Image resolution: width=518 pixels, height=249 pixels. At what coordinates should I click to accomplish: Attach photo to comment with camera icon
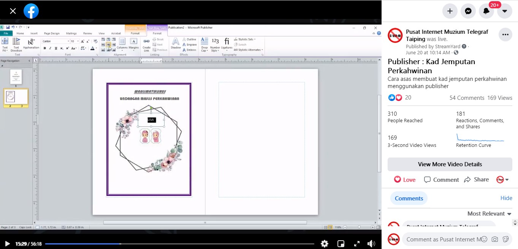(494, 239)
